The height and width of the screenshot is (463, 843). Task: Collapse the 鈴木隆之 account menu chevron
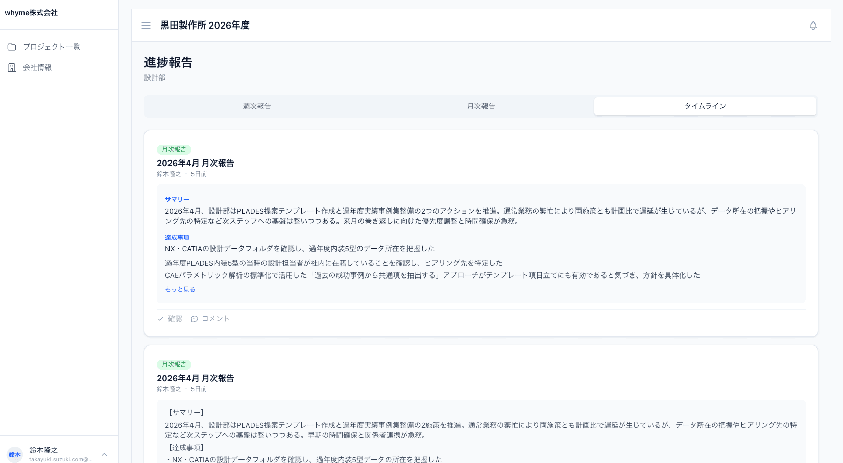pos(104,454)
